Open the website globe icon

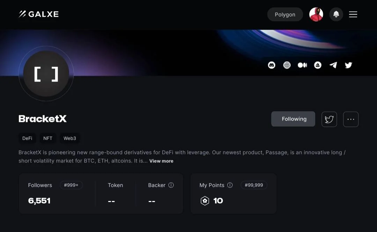click(x=287, y=65)
